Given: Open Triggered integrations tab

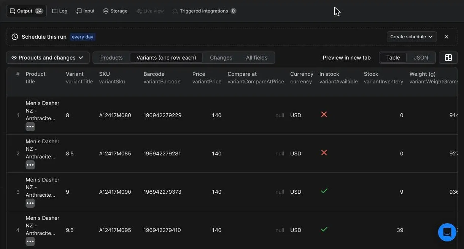Looking at the screenshot, I should [204, 11].
